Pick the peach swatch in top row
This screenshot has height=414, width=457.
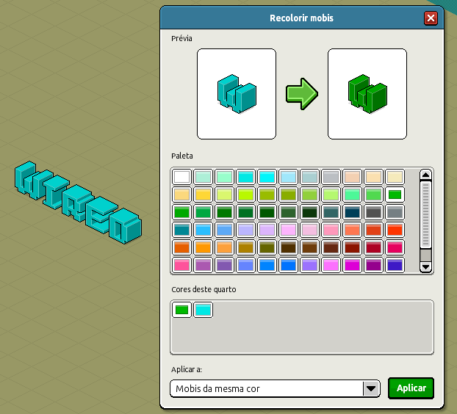(352, 177)
